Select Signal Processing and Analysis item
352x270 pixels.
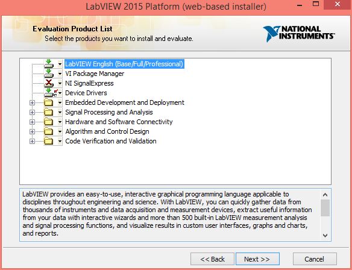(109, 112)
